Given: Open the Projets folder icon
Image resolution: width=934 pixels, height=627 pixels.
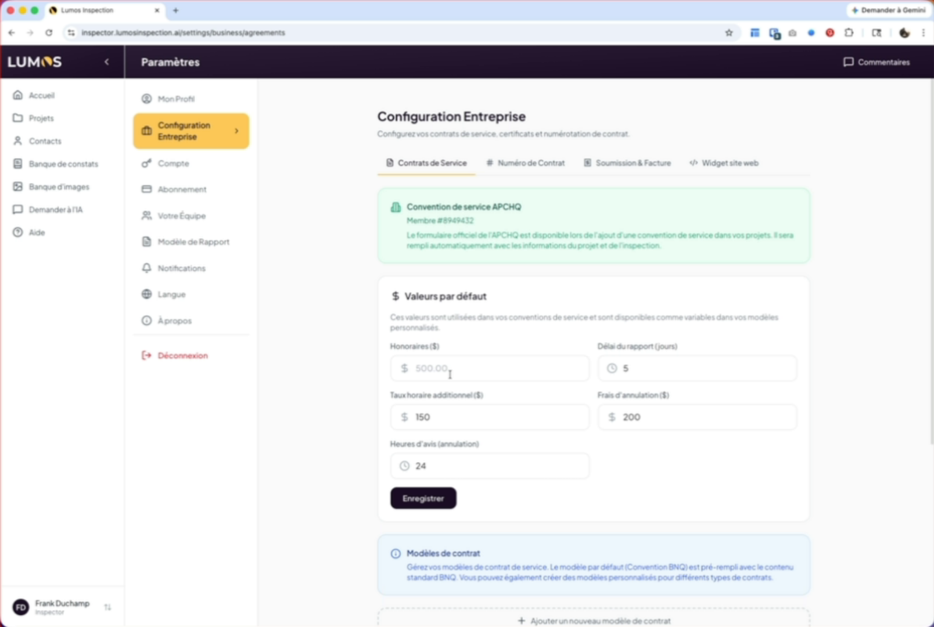Looking at the screenshot, I should (x=18, y=118).
